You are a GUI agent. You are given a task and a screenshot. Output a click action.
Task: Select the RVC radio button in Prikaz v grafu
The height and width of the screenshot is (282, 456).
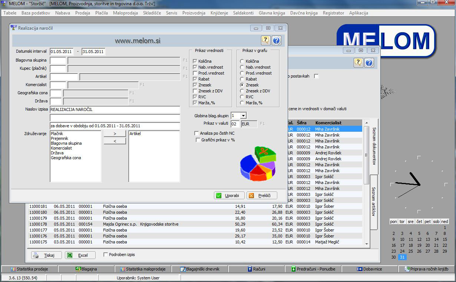pyautogui.click(x=242, y=97)
